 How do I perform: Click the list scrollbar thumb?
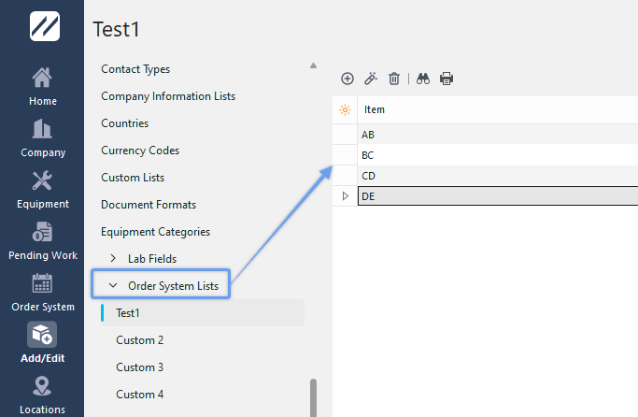pyautogui.click(x=313, y=397)
